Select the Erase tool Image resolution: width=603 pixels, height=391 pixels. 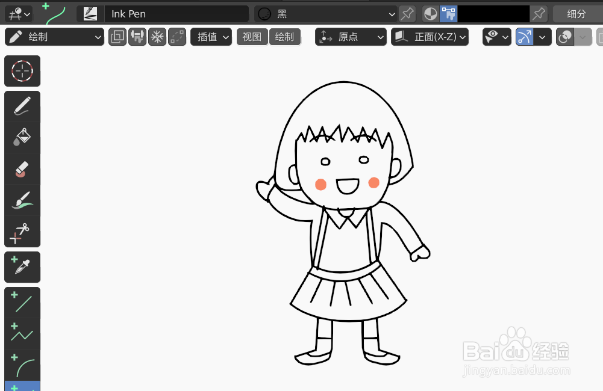coord(22,169)
